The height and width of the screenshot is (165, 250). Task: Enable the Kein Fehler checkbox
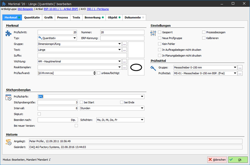tap(160, 44)
